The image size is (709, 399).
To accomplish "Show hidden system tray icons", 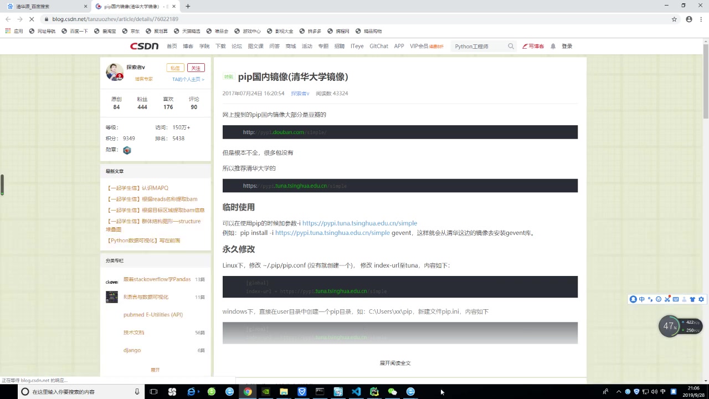I will 619,392.
